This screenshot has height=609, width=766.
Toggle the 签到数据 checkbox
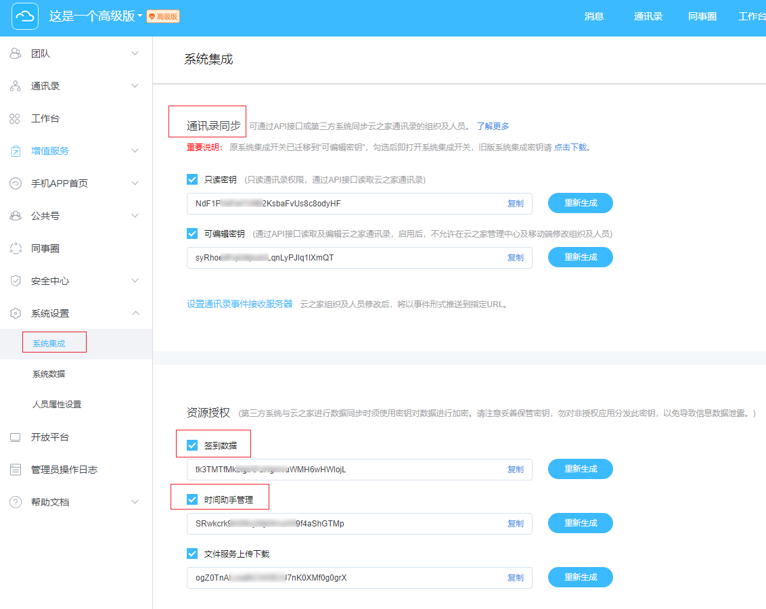[192, 445]
